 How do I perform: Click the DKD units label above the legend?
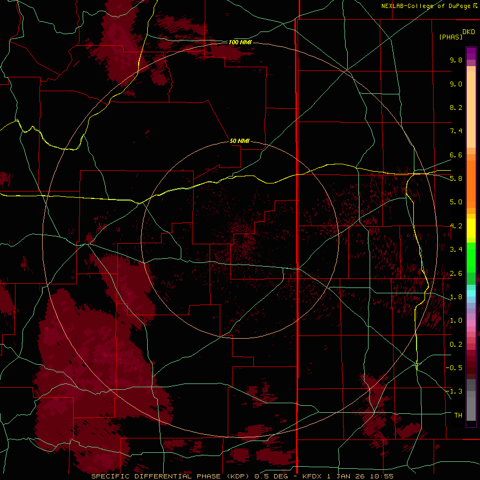[468, 32]
